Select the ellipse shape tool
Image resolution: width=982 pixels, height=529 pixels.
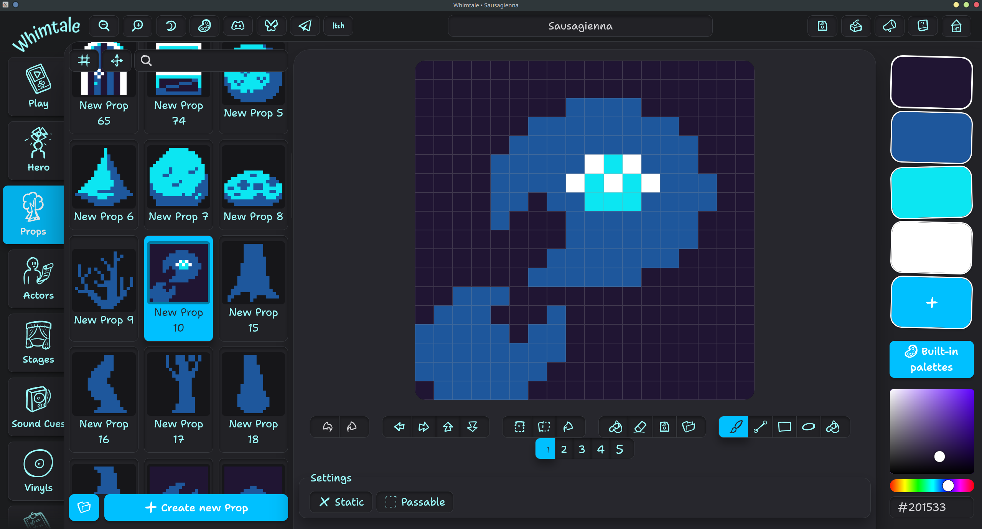tap(808, 427)
